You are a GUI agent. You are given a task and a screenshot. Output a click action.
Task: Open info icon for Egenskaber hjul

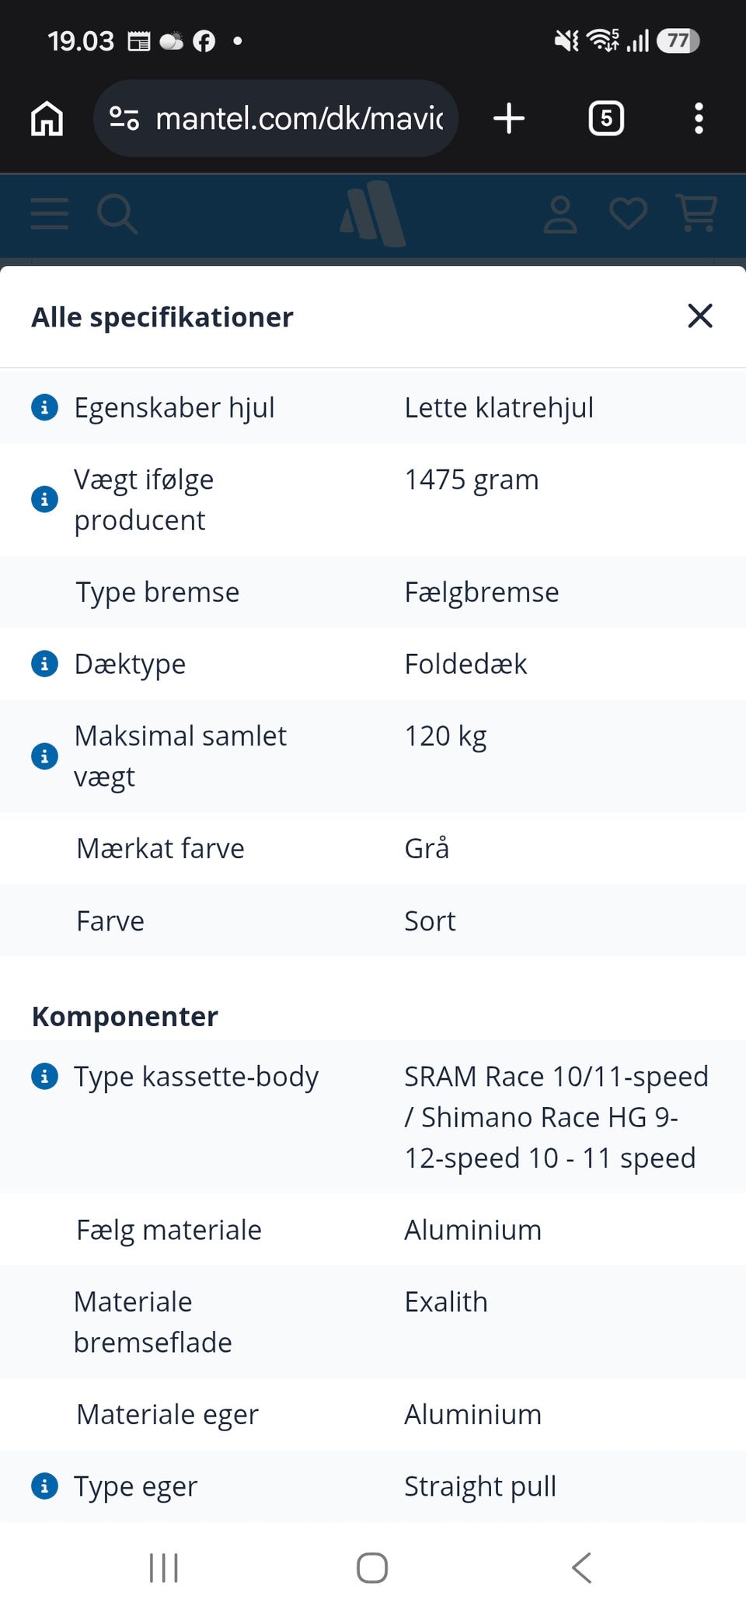pos(44,407)
